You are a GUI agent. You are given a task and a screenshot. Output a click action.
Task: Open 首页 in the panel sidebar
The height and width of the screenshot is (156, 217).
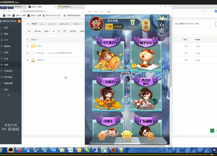(6, 28)
